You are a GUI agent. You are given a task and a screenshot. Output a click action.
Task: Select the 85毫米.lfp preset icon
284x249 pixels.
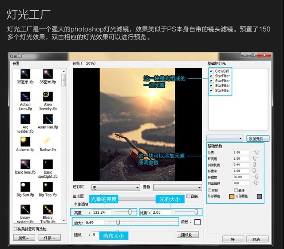point(48,74)
